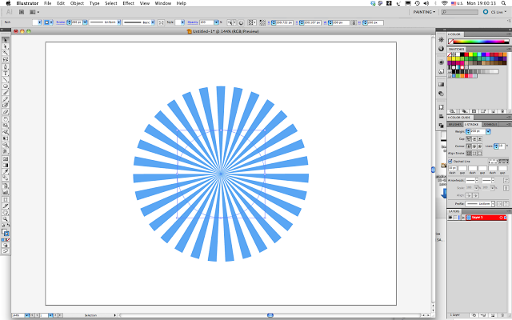
Task: Click the Opacity link in control bar
Action: [193, 22]
